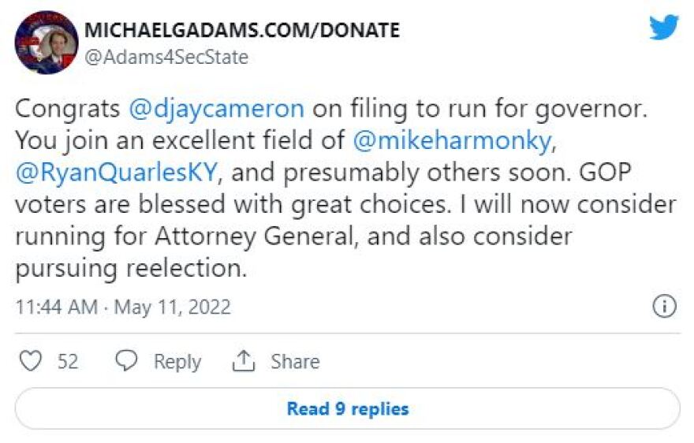Click the May 11, 2022 date
The image size is (694, 443).
(172, 307)
